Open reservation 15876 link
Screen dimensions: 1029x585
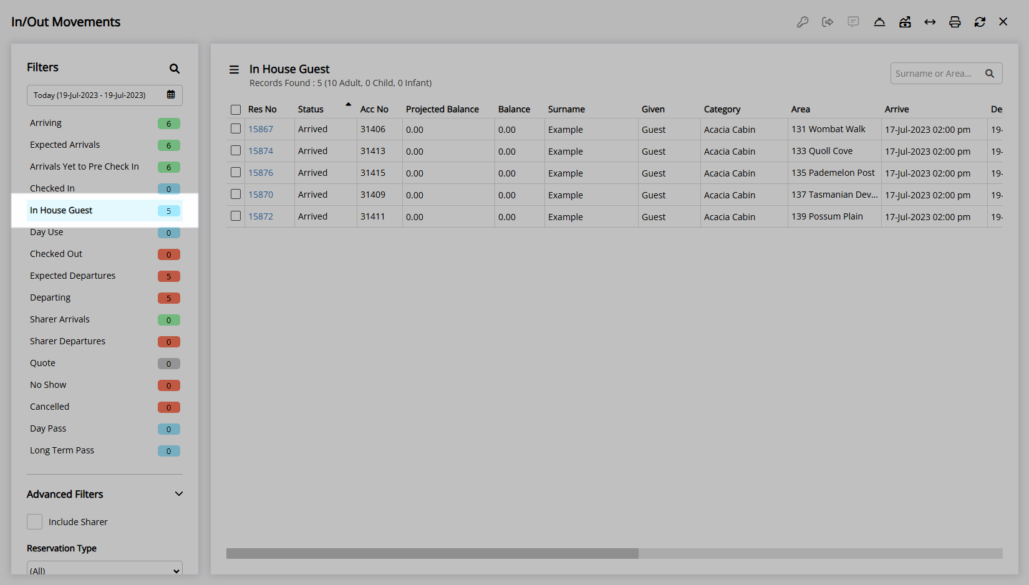click(x=261, y=173)
